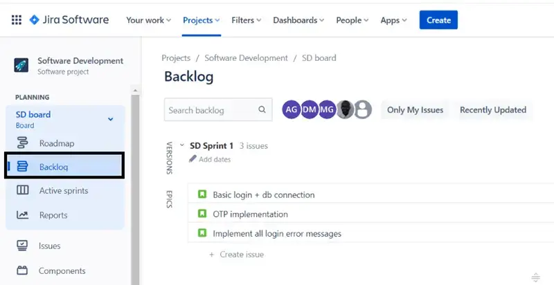
Task: Click the unassigned grey avatar icon
Action: tap(363, 109)
